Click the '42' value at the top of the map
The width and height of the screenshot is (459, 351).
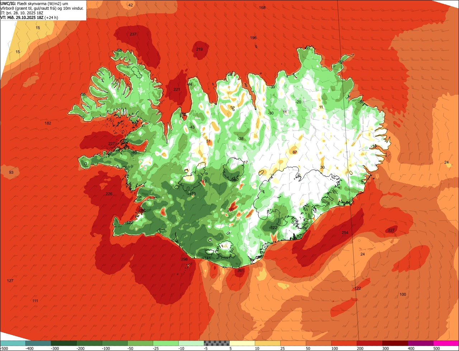click(x=131, y=5)
